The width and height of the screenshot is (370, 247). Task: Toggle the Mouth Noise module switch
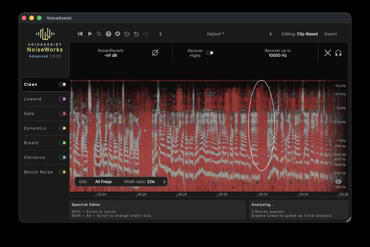(x=62, y=172)
